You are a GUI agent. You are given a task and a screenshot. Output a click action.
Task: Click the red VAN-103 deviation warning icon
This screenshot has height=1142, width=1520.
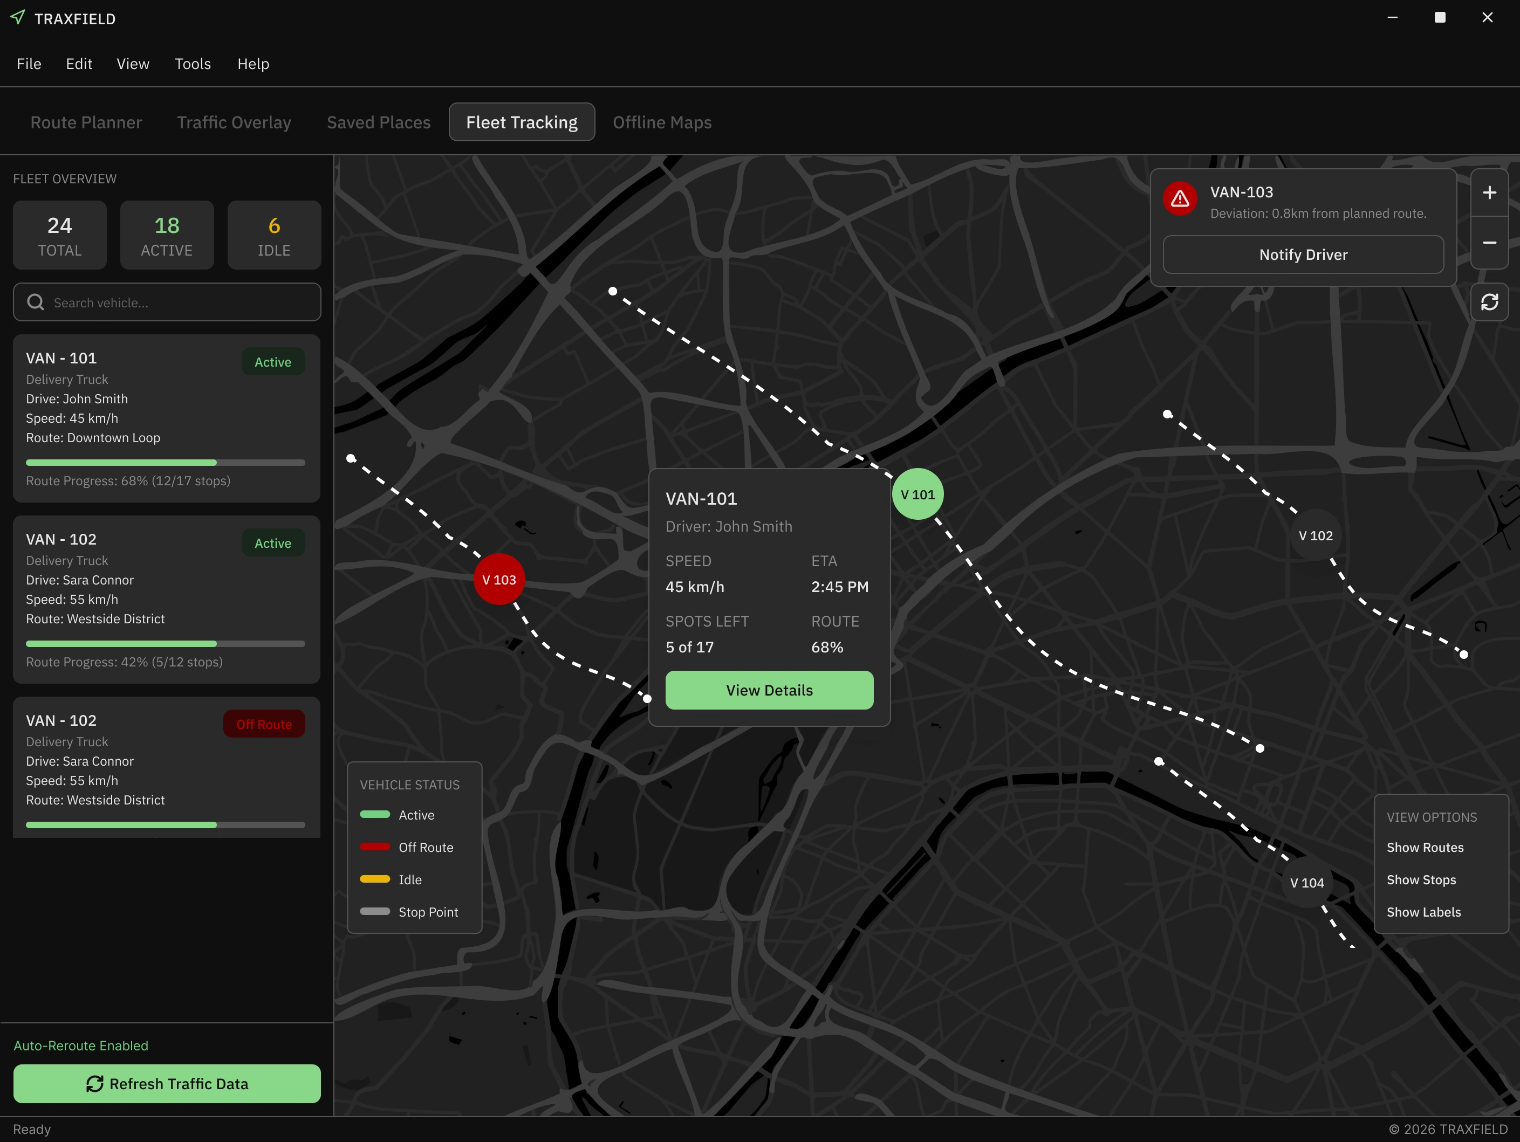click(1180, 199)
